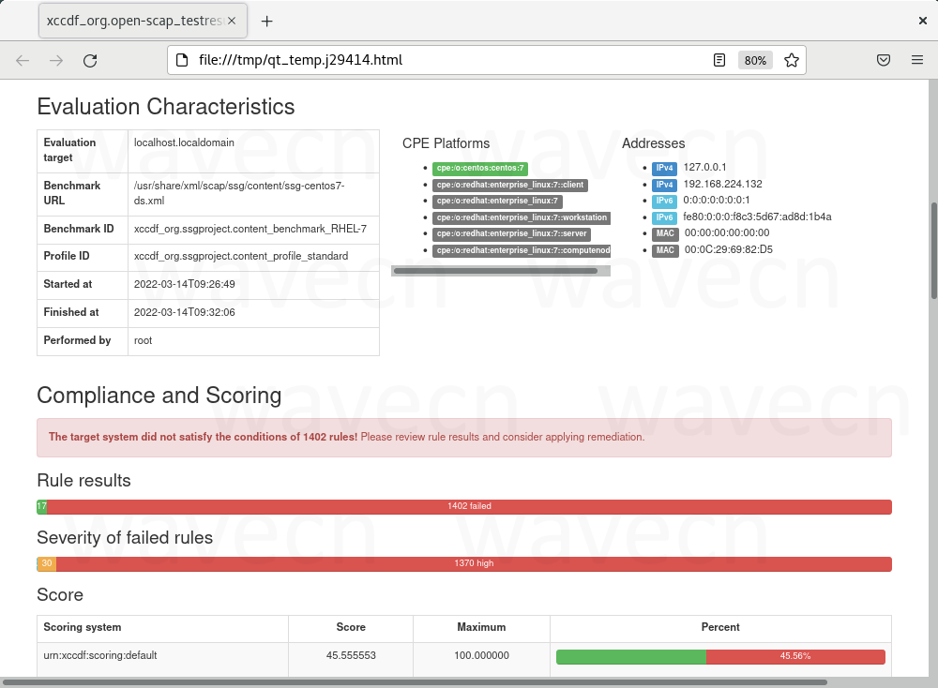The width and height of the screenshot is (938, 688).
Task: Reload the page with the refresh icon
Action: point(90,60)
